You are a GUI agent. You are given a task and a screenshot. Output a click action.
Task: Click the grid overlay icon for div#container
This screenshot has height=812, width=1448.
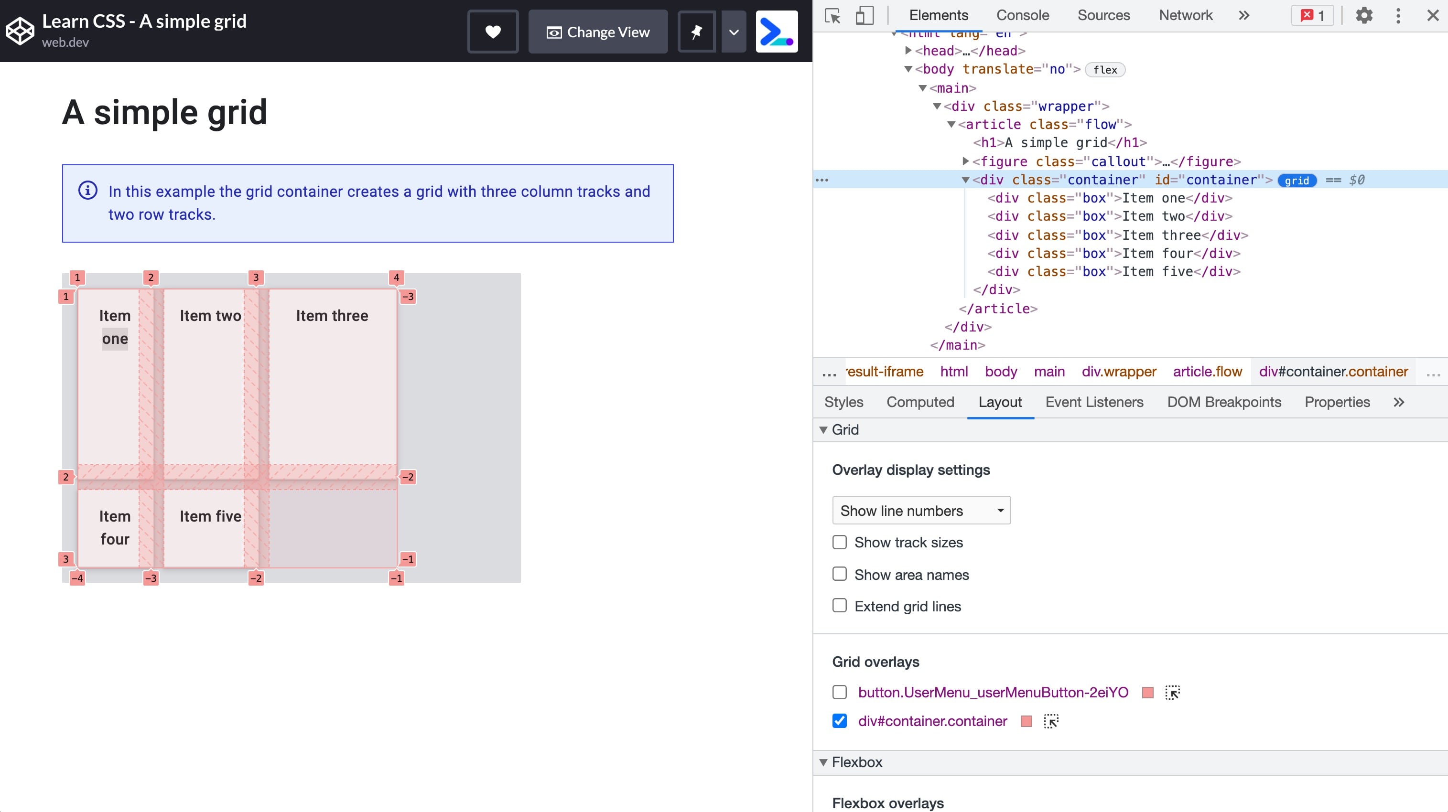1050,722
